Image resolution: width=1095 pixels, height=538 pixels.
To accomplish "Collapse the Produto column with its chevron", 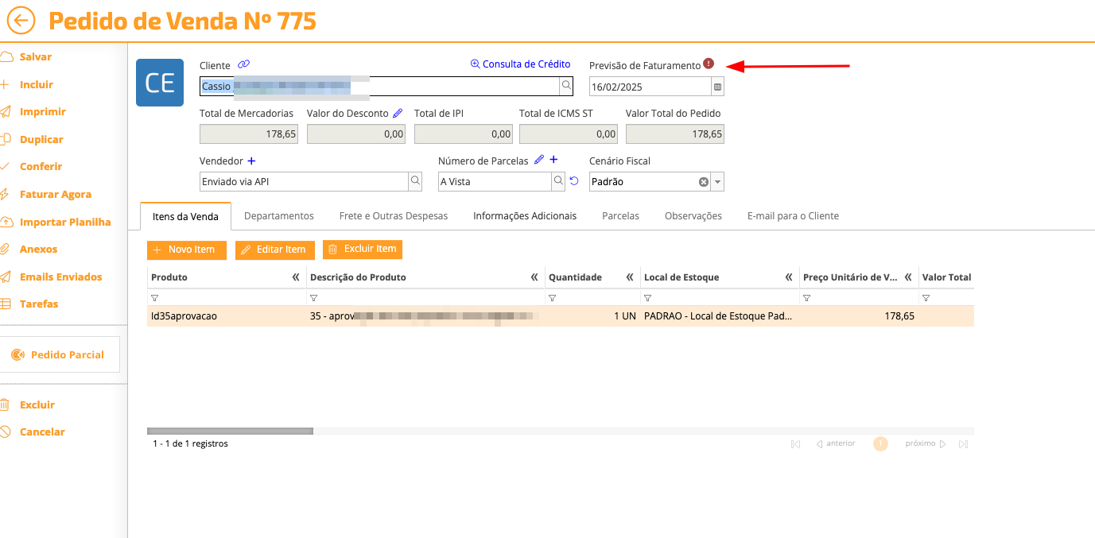I will click(x=296, y=277).
